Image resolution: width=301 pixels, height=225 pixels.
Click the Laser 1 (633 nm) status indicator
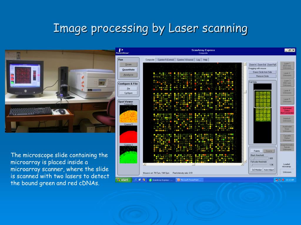click(x=287, y=66)
